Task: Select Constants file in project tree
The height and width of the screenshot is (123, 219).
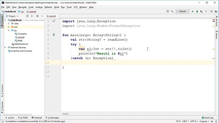Action: [21, 34]
